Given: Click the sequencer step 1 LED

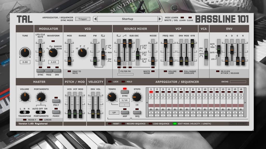Looking at the screenshot, I should [151, 92].
